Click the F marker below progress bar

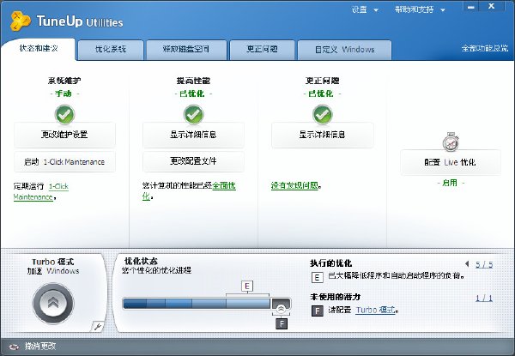[282, 324]
